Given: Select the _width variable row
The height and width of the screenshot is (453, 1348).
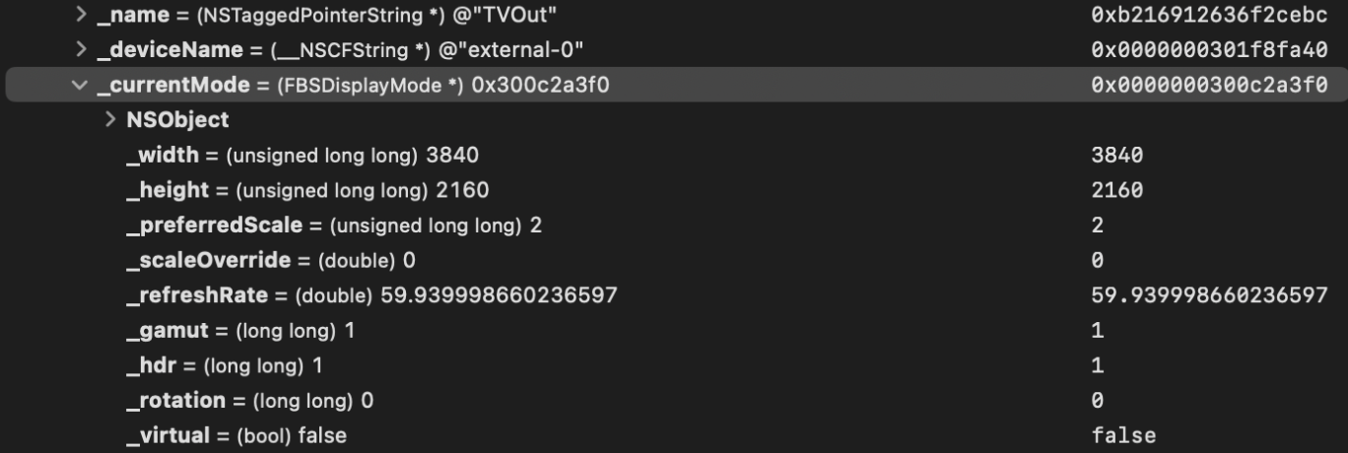Looking at the screenshot, I should pyautogui.click(x=306, y=156).
